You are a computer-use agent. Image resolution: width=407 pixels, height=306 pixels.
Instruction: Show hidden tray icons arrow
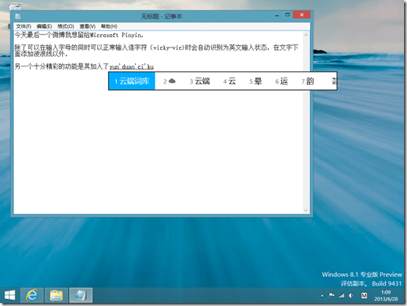(x=322, y=296)
